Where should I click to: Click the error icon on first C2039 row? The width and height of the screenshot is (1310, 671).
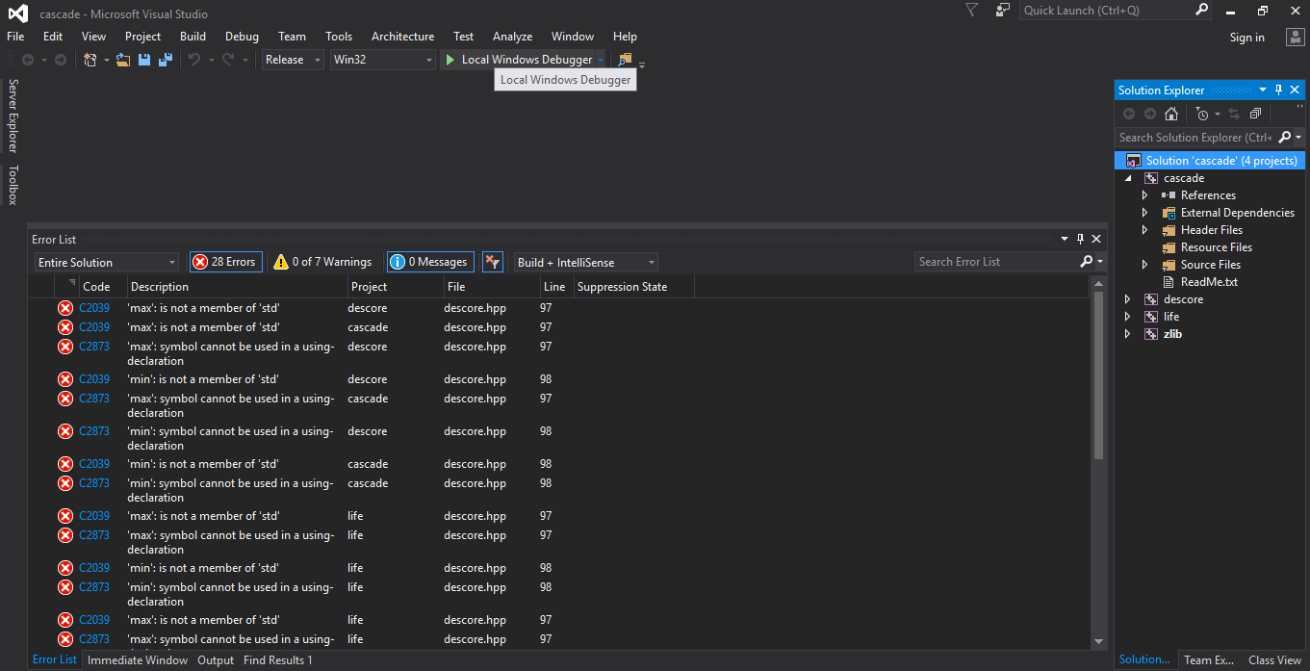click(x=65, y=308)
